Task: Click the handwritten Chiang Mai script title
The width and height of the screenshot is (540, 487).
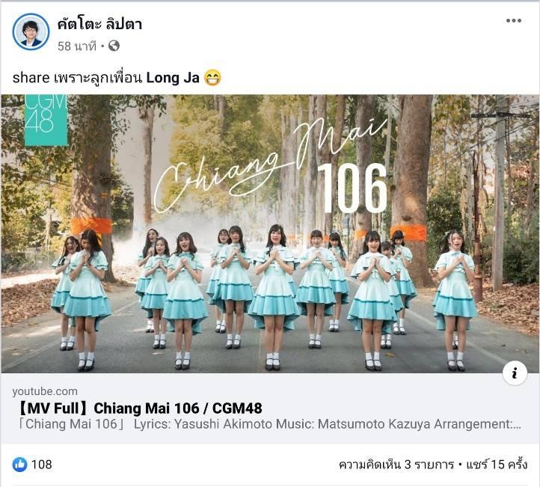Action: pos(270,165)
